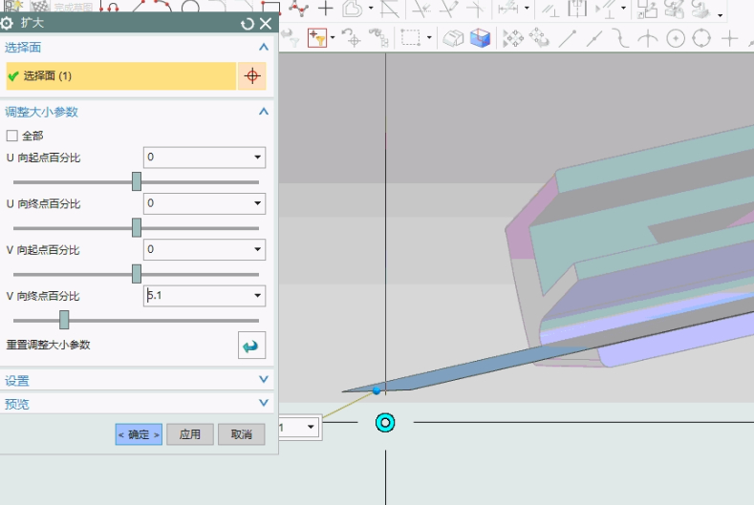Click the U 向终点百分比 slider handle
The height and width of the screenshot is (505, 754).
pyautogui.click(x=137, y=228)
